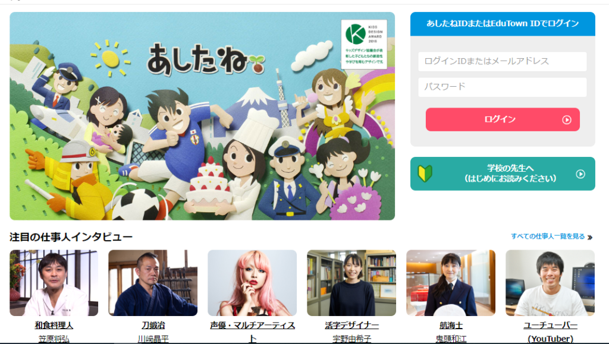Click the play arrow icon on login button
The image size is (609, 344).
click(x=567, y=120)
